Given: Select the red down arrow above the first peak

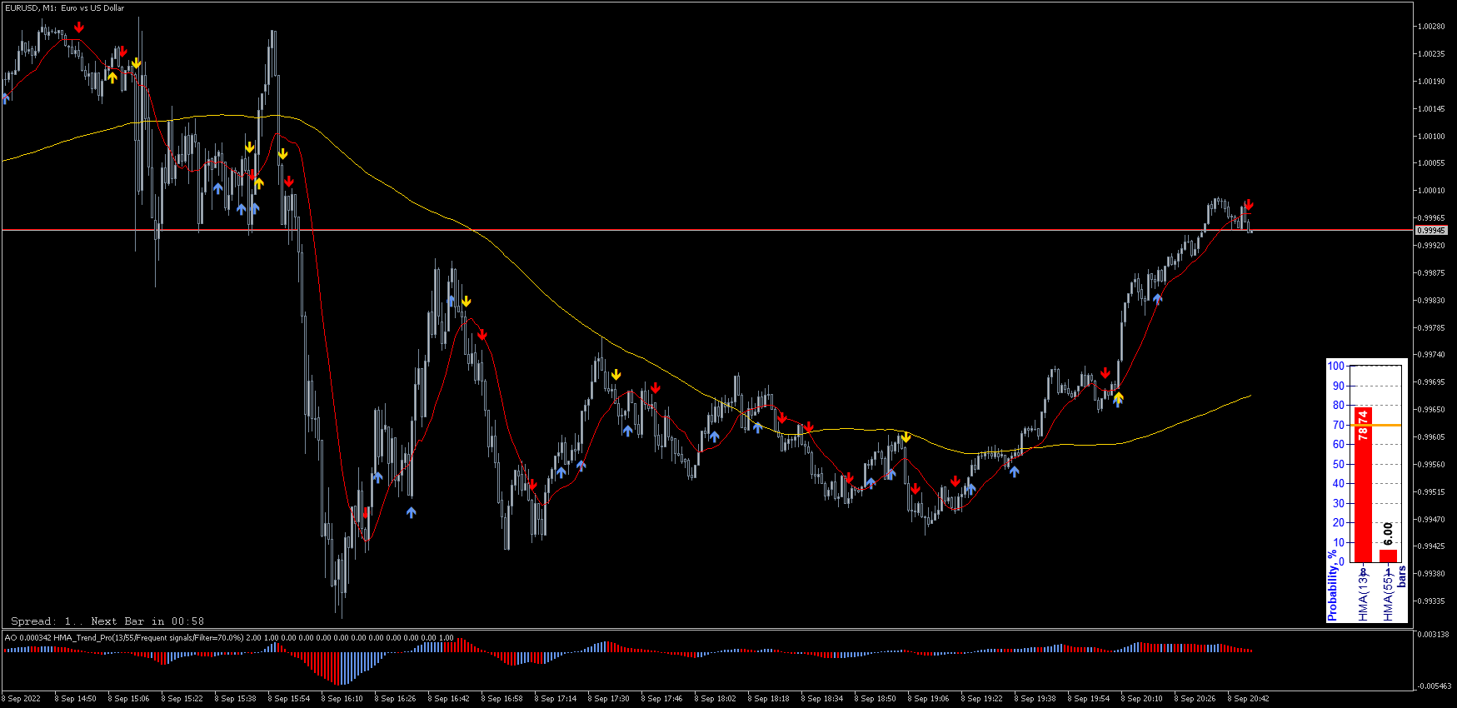Looking at the screenshot, I should (x=78, y=27).
